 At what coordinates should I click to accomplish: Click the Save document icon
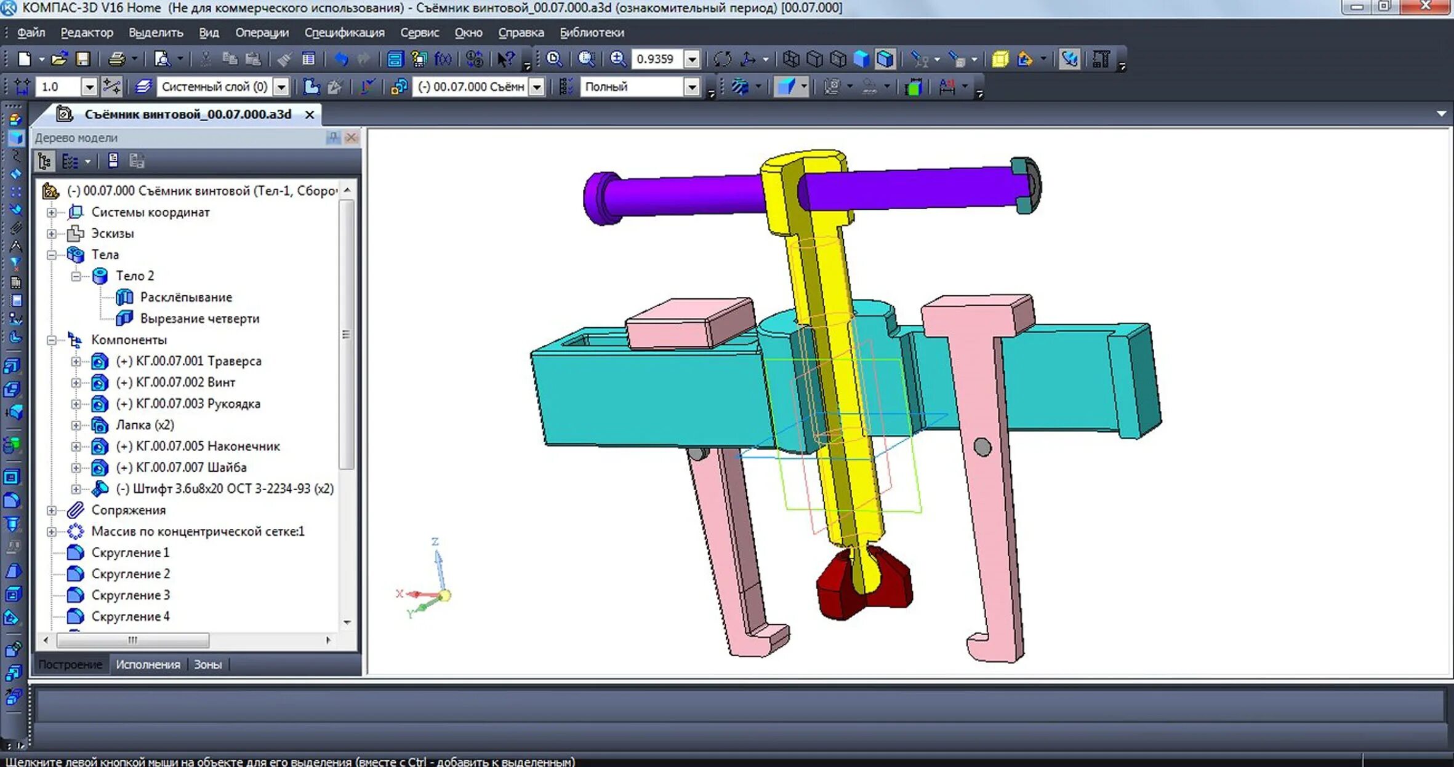82,59
